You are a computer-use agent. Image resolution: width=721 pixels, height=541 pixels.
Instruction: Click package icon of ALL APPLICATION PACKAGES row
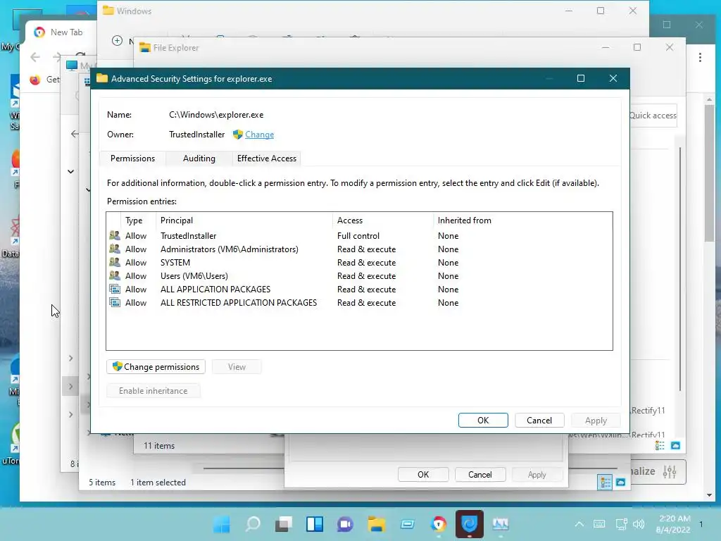click(115, 289)
